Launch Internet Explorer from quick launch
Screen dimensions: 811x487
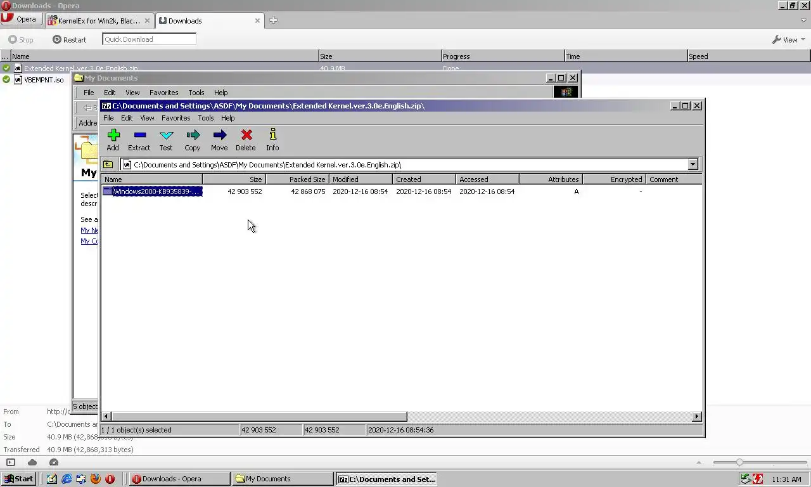pos(67,479)
